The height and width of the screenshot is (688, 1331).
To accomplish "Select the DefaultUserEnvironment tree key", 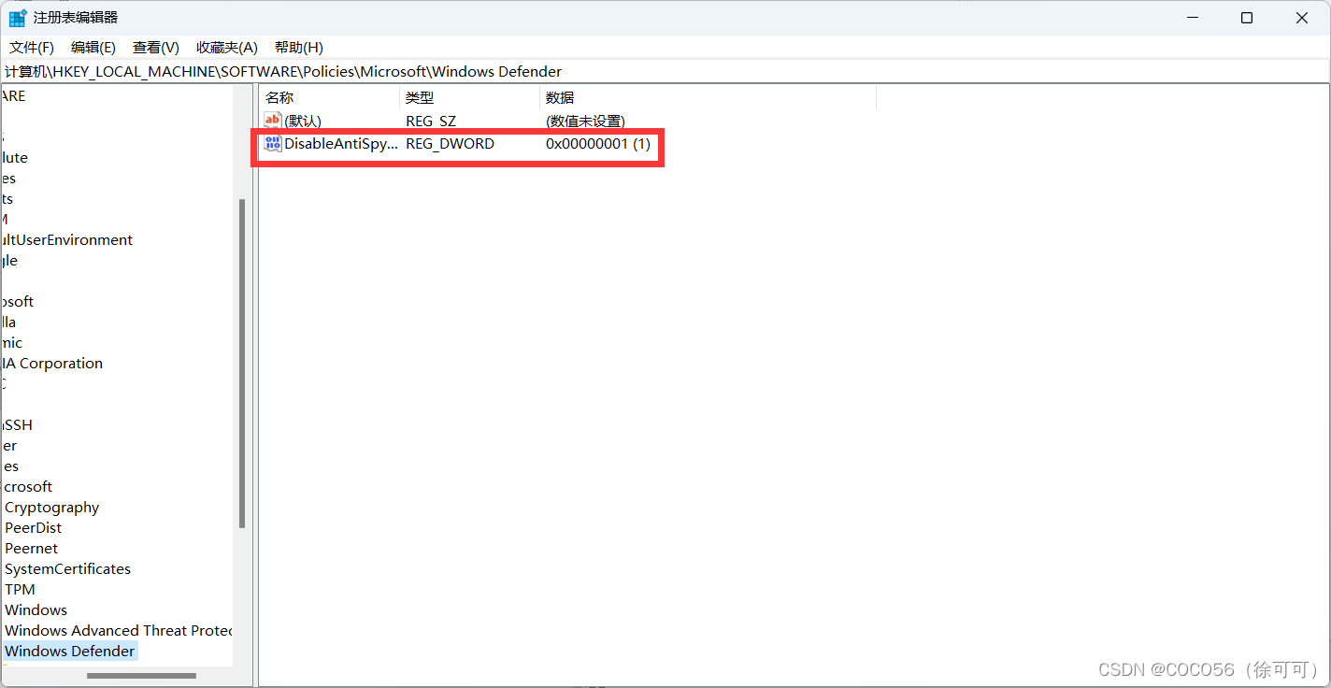I will [67, 239].
